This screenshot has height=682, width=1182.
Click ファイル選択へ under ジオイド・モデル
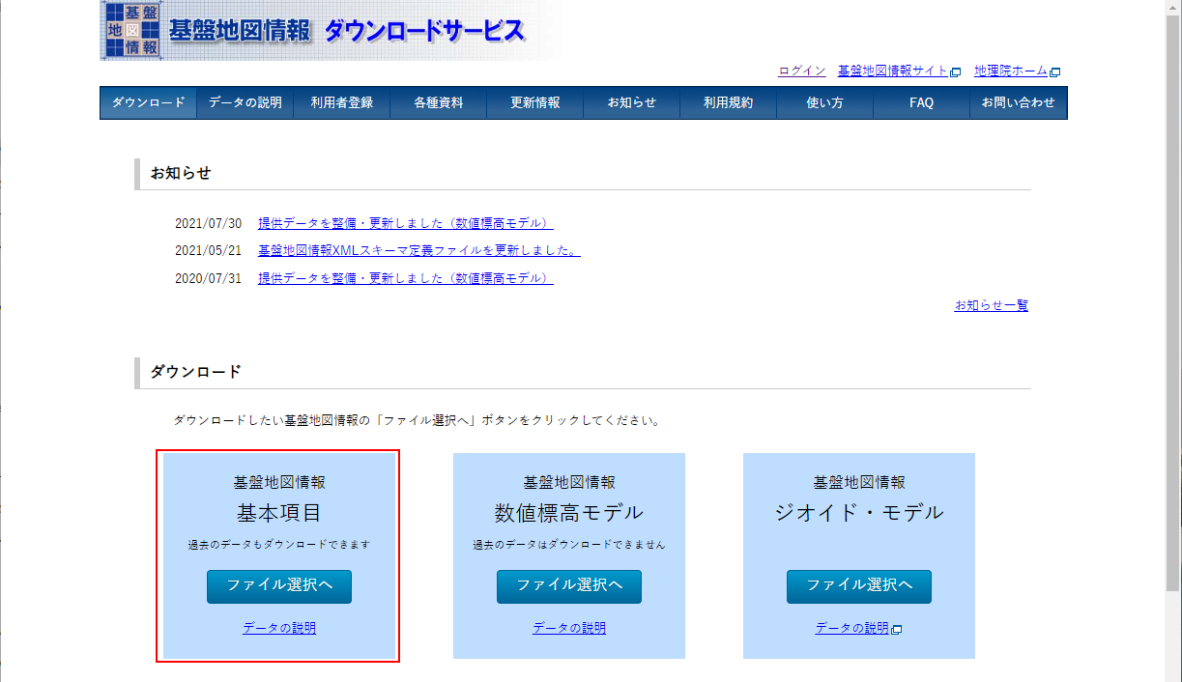859,586
